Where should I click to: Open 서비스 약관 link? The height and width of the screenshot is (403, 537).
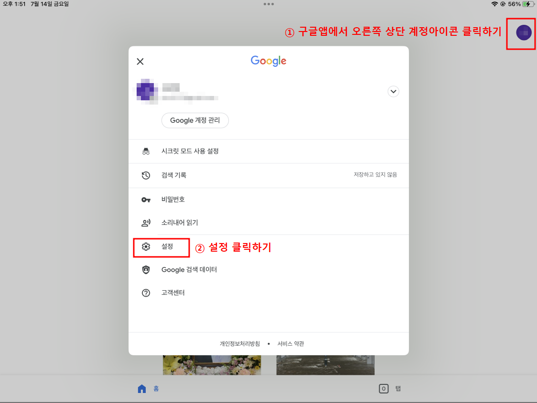(291, 344)
